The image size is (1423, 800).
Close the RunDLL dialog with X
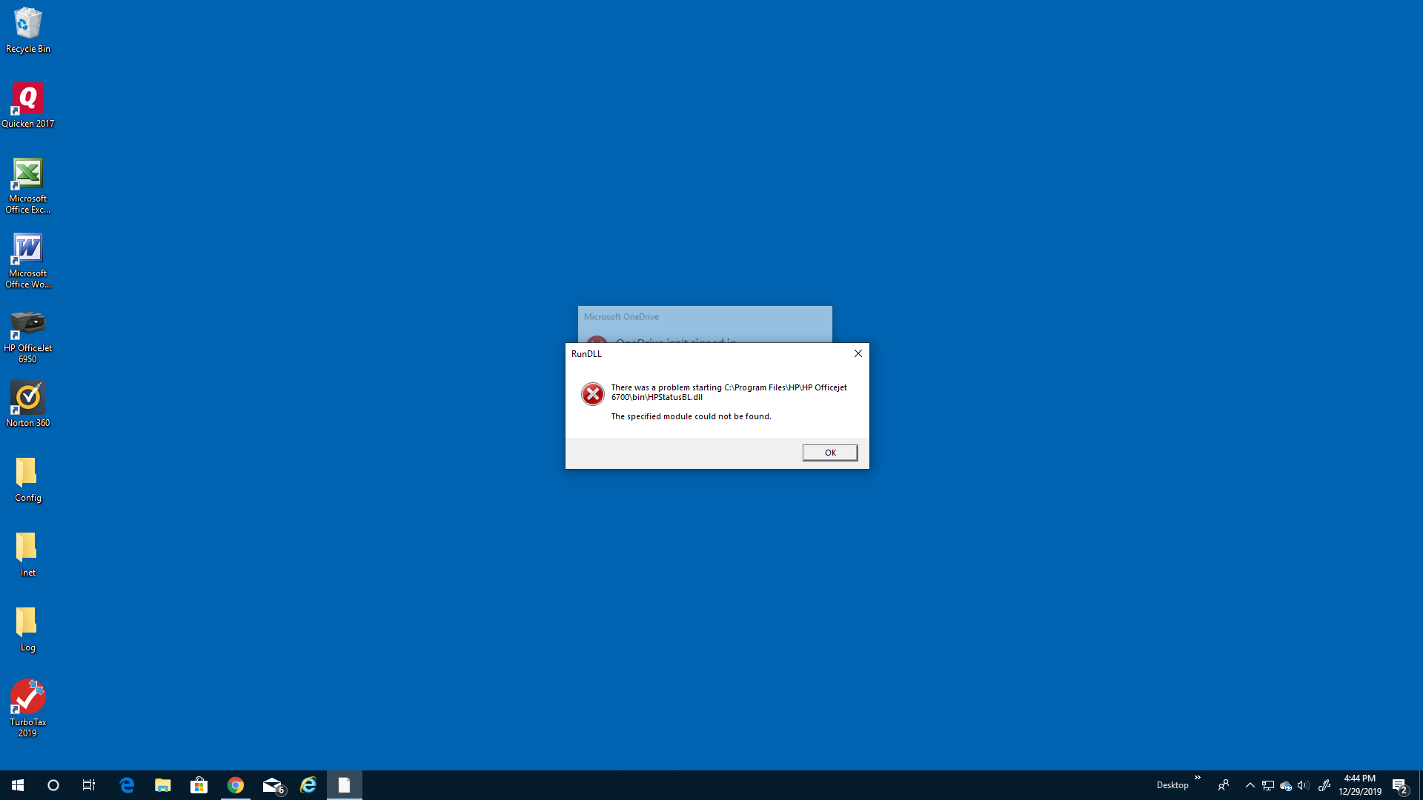pyautogui.click(x=858, y=353)
